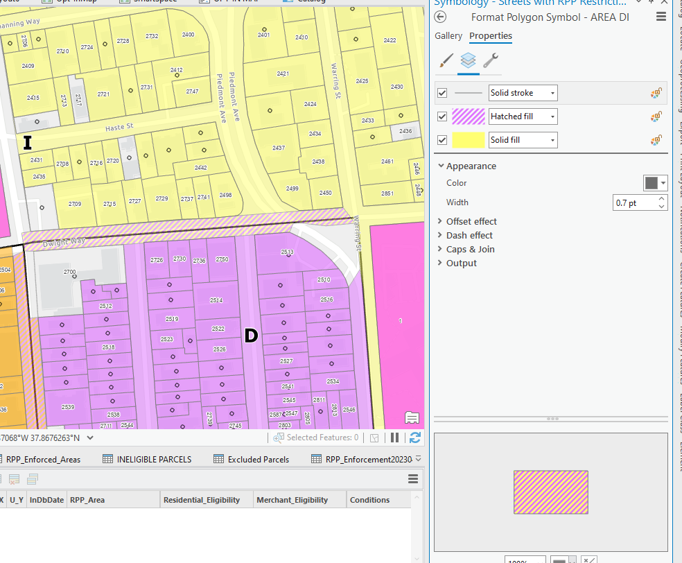682x563 pixels.
Task: Open the Solid fill type dropdown
Action: click(523, 139)
